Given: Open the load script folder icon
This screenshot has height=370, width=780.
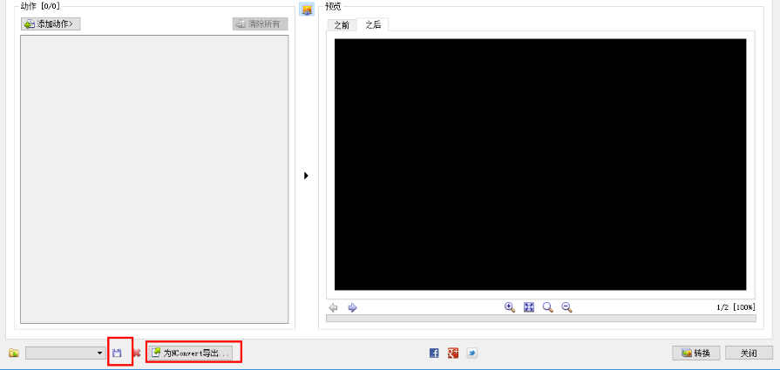Looking at the screenshot, I should click(14, 353).
